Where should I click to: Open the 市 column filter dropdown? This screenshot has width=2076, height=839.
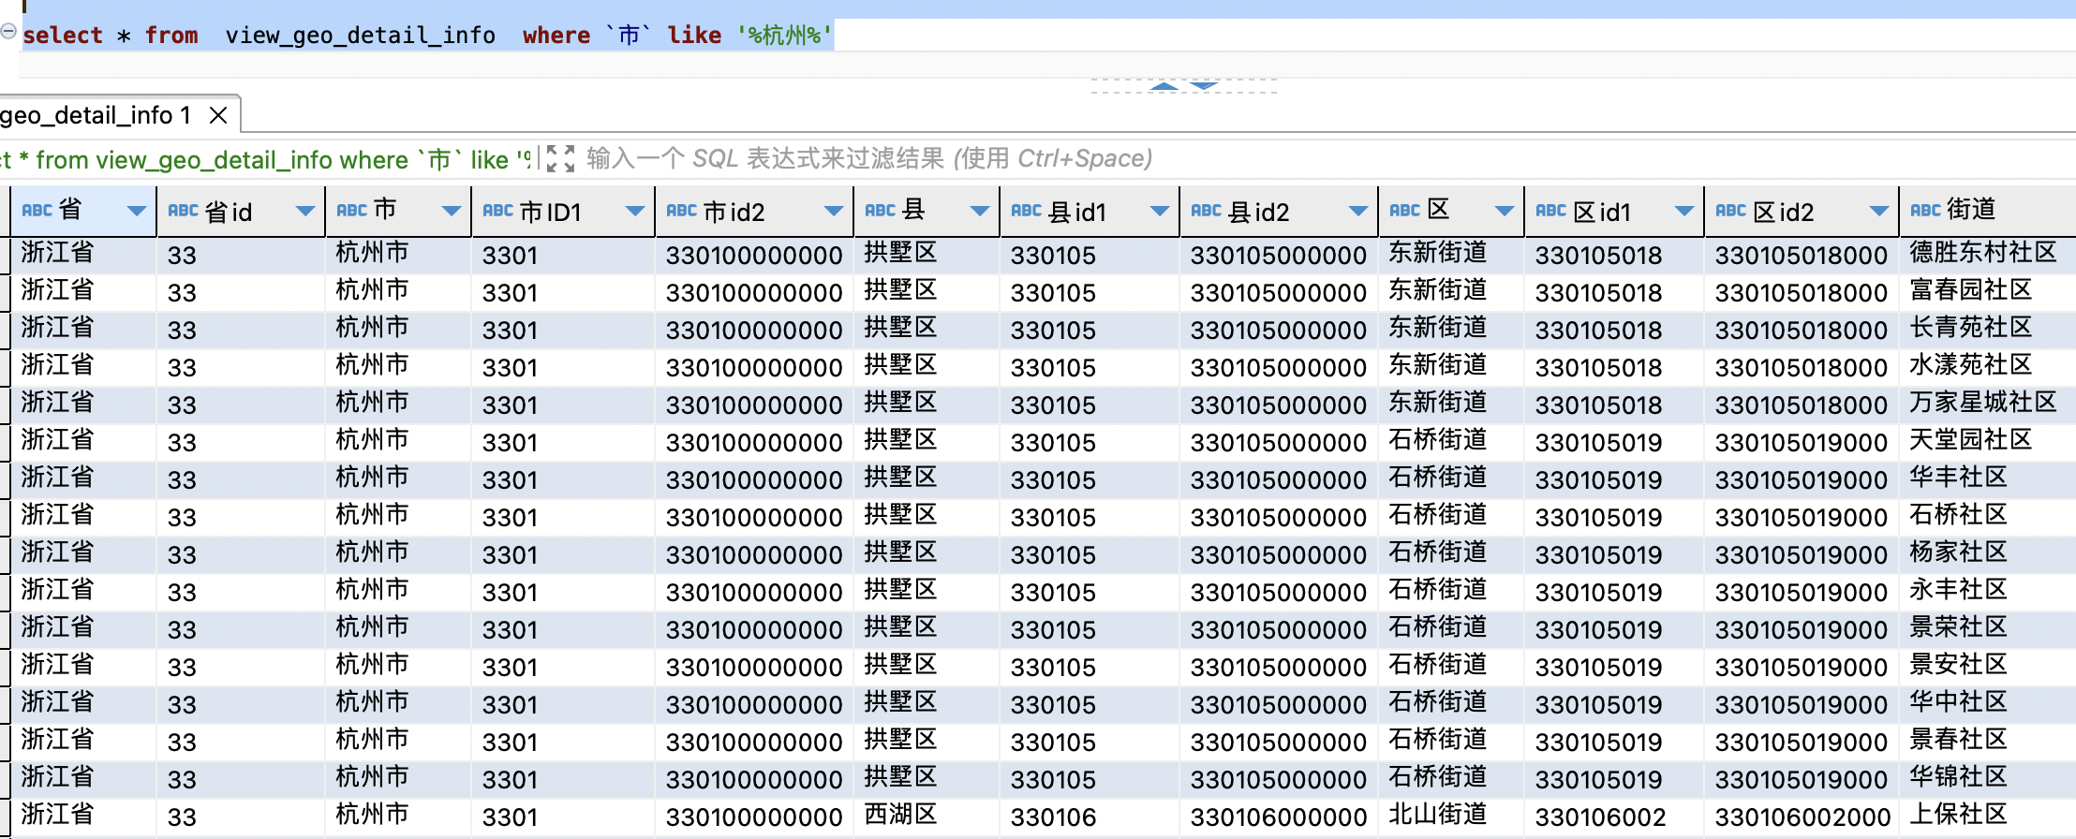(x=452, y=211)
